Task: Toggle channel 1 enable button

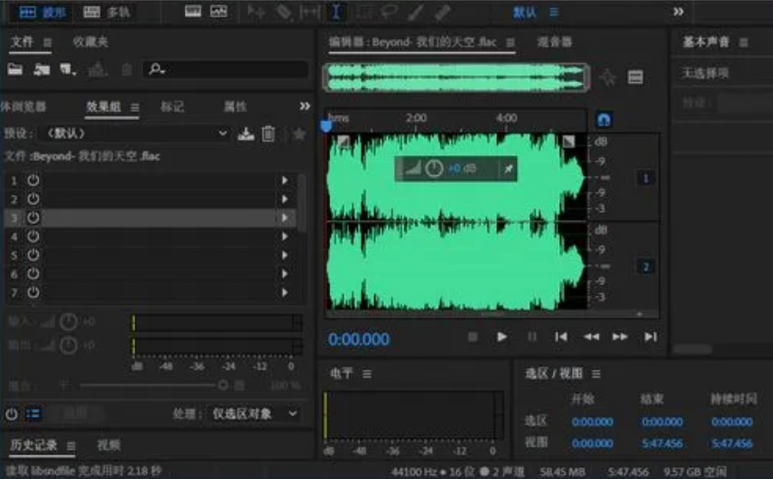Action: coord(646,178)
